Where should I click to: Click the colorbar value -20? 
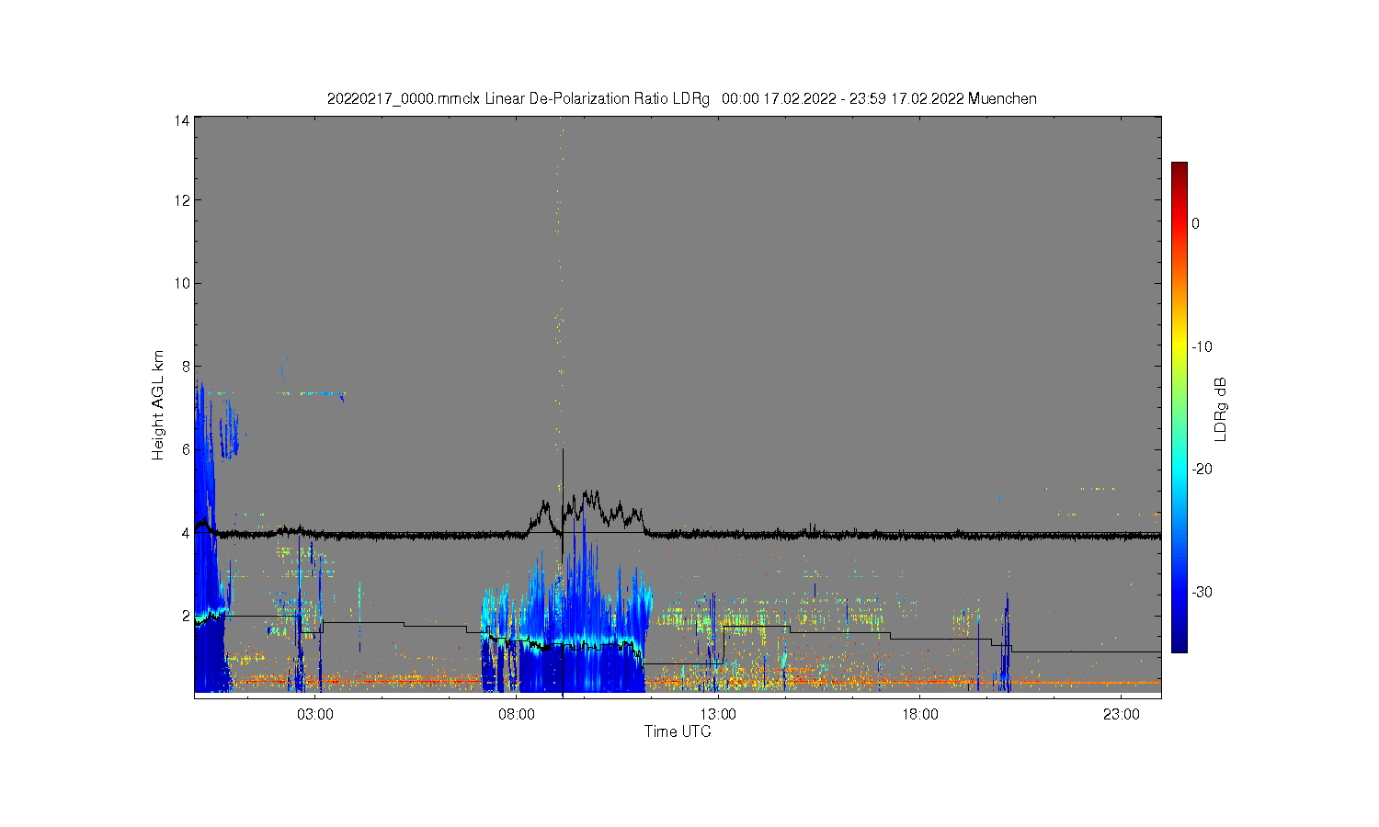coord(1204,469)
